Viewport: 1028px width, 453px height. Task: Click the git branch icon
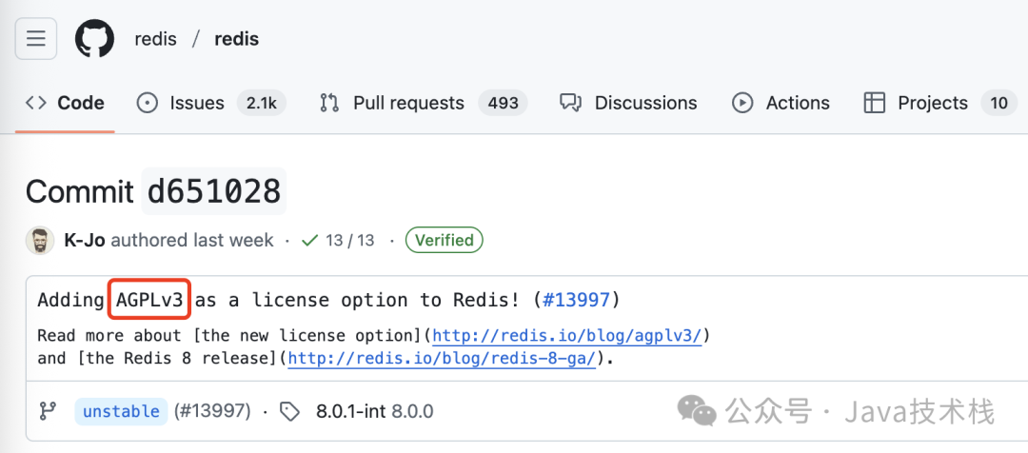(x=48, y=412)
